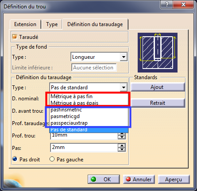Open the Type de fond Longueur dropdown
Screen dimensions: 197x191
pos(124,57)
